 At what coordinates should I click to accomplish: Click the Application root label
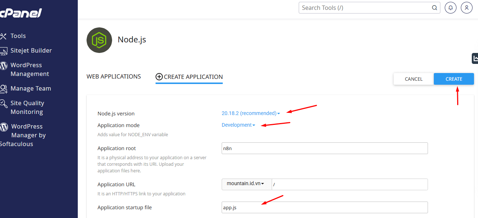pyautogui.click(x=117, y=148)
